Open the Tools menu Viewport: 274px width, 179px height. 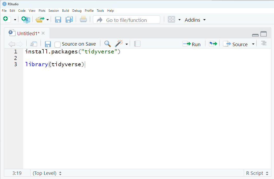click(x=100, y=11)
